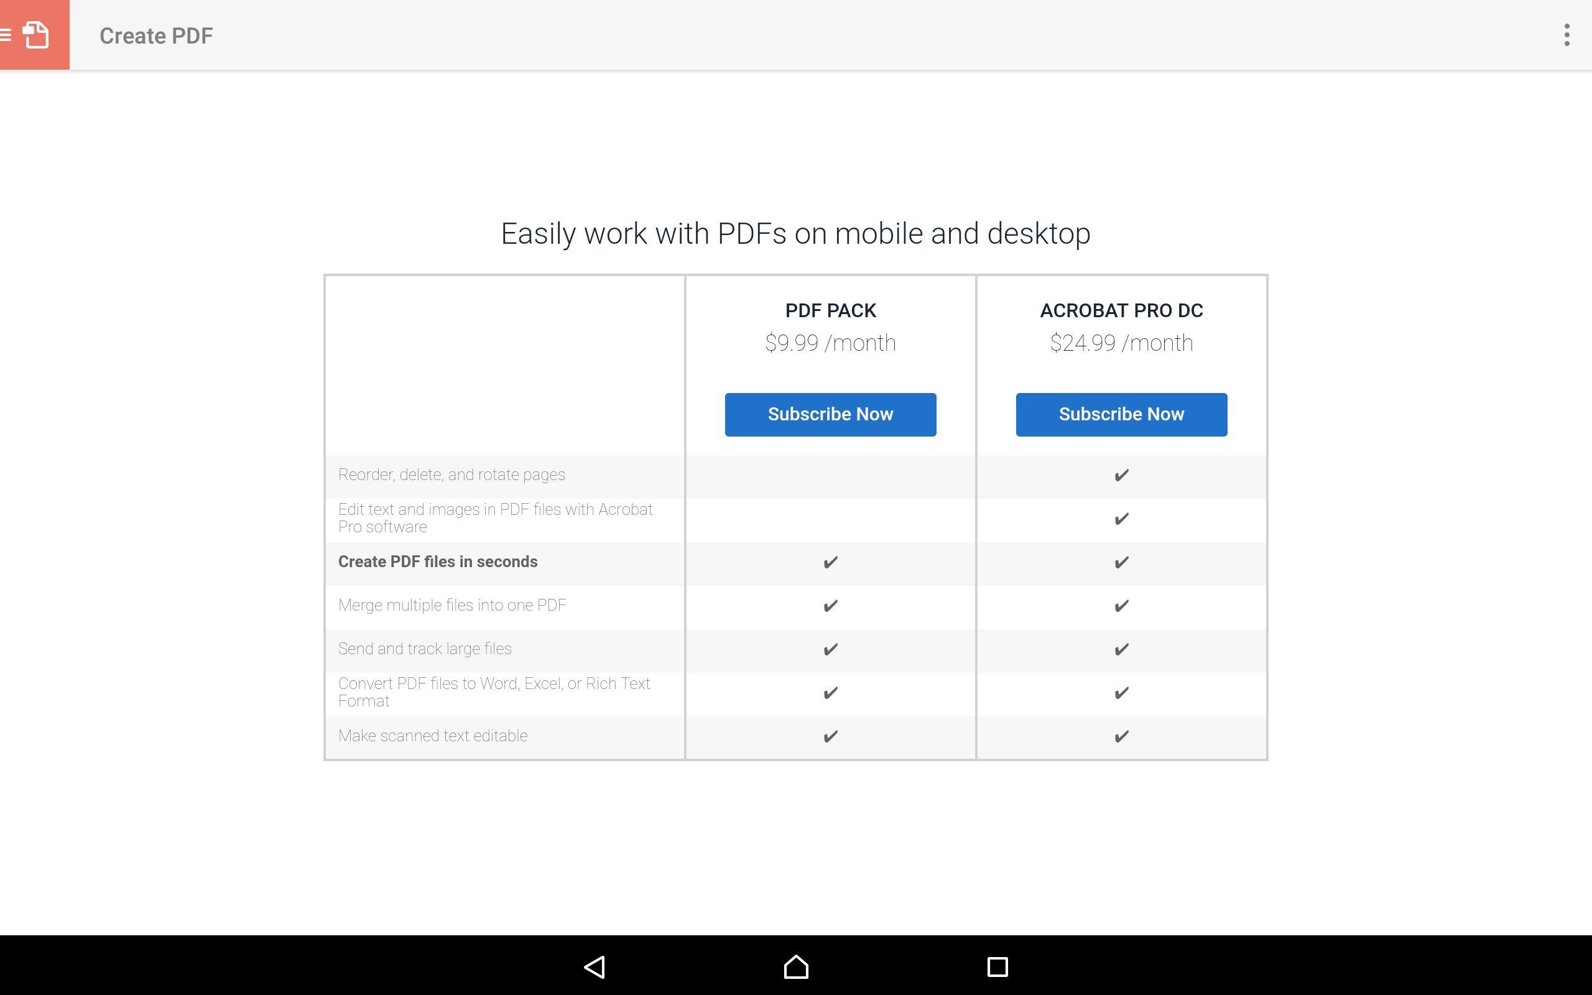
Task: Select the Reorder, delete, and rotate pages row
Action: (x=451, y=474)
